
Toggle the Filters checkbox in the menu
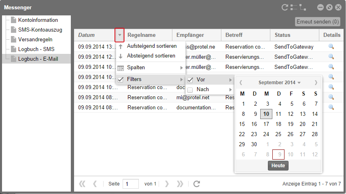(x=121, y=79)
